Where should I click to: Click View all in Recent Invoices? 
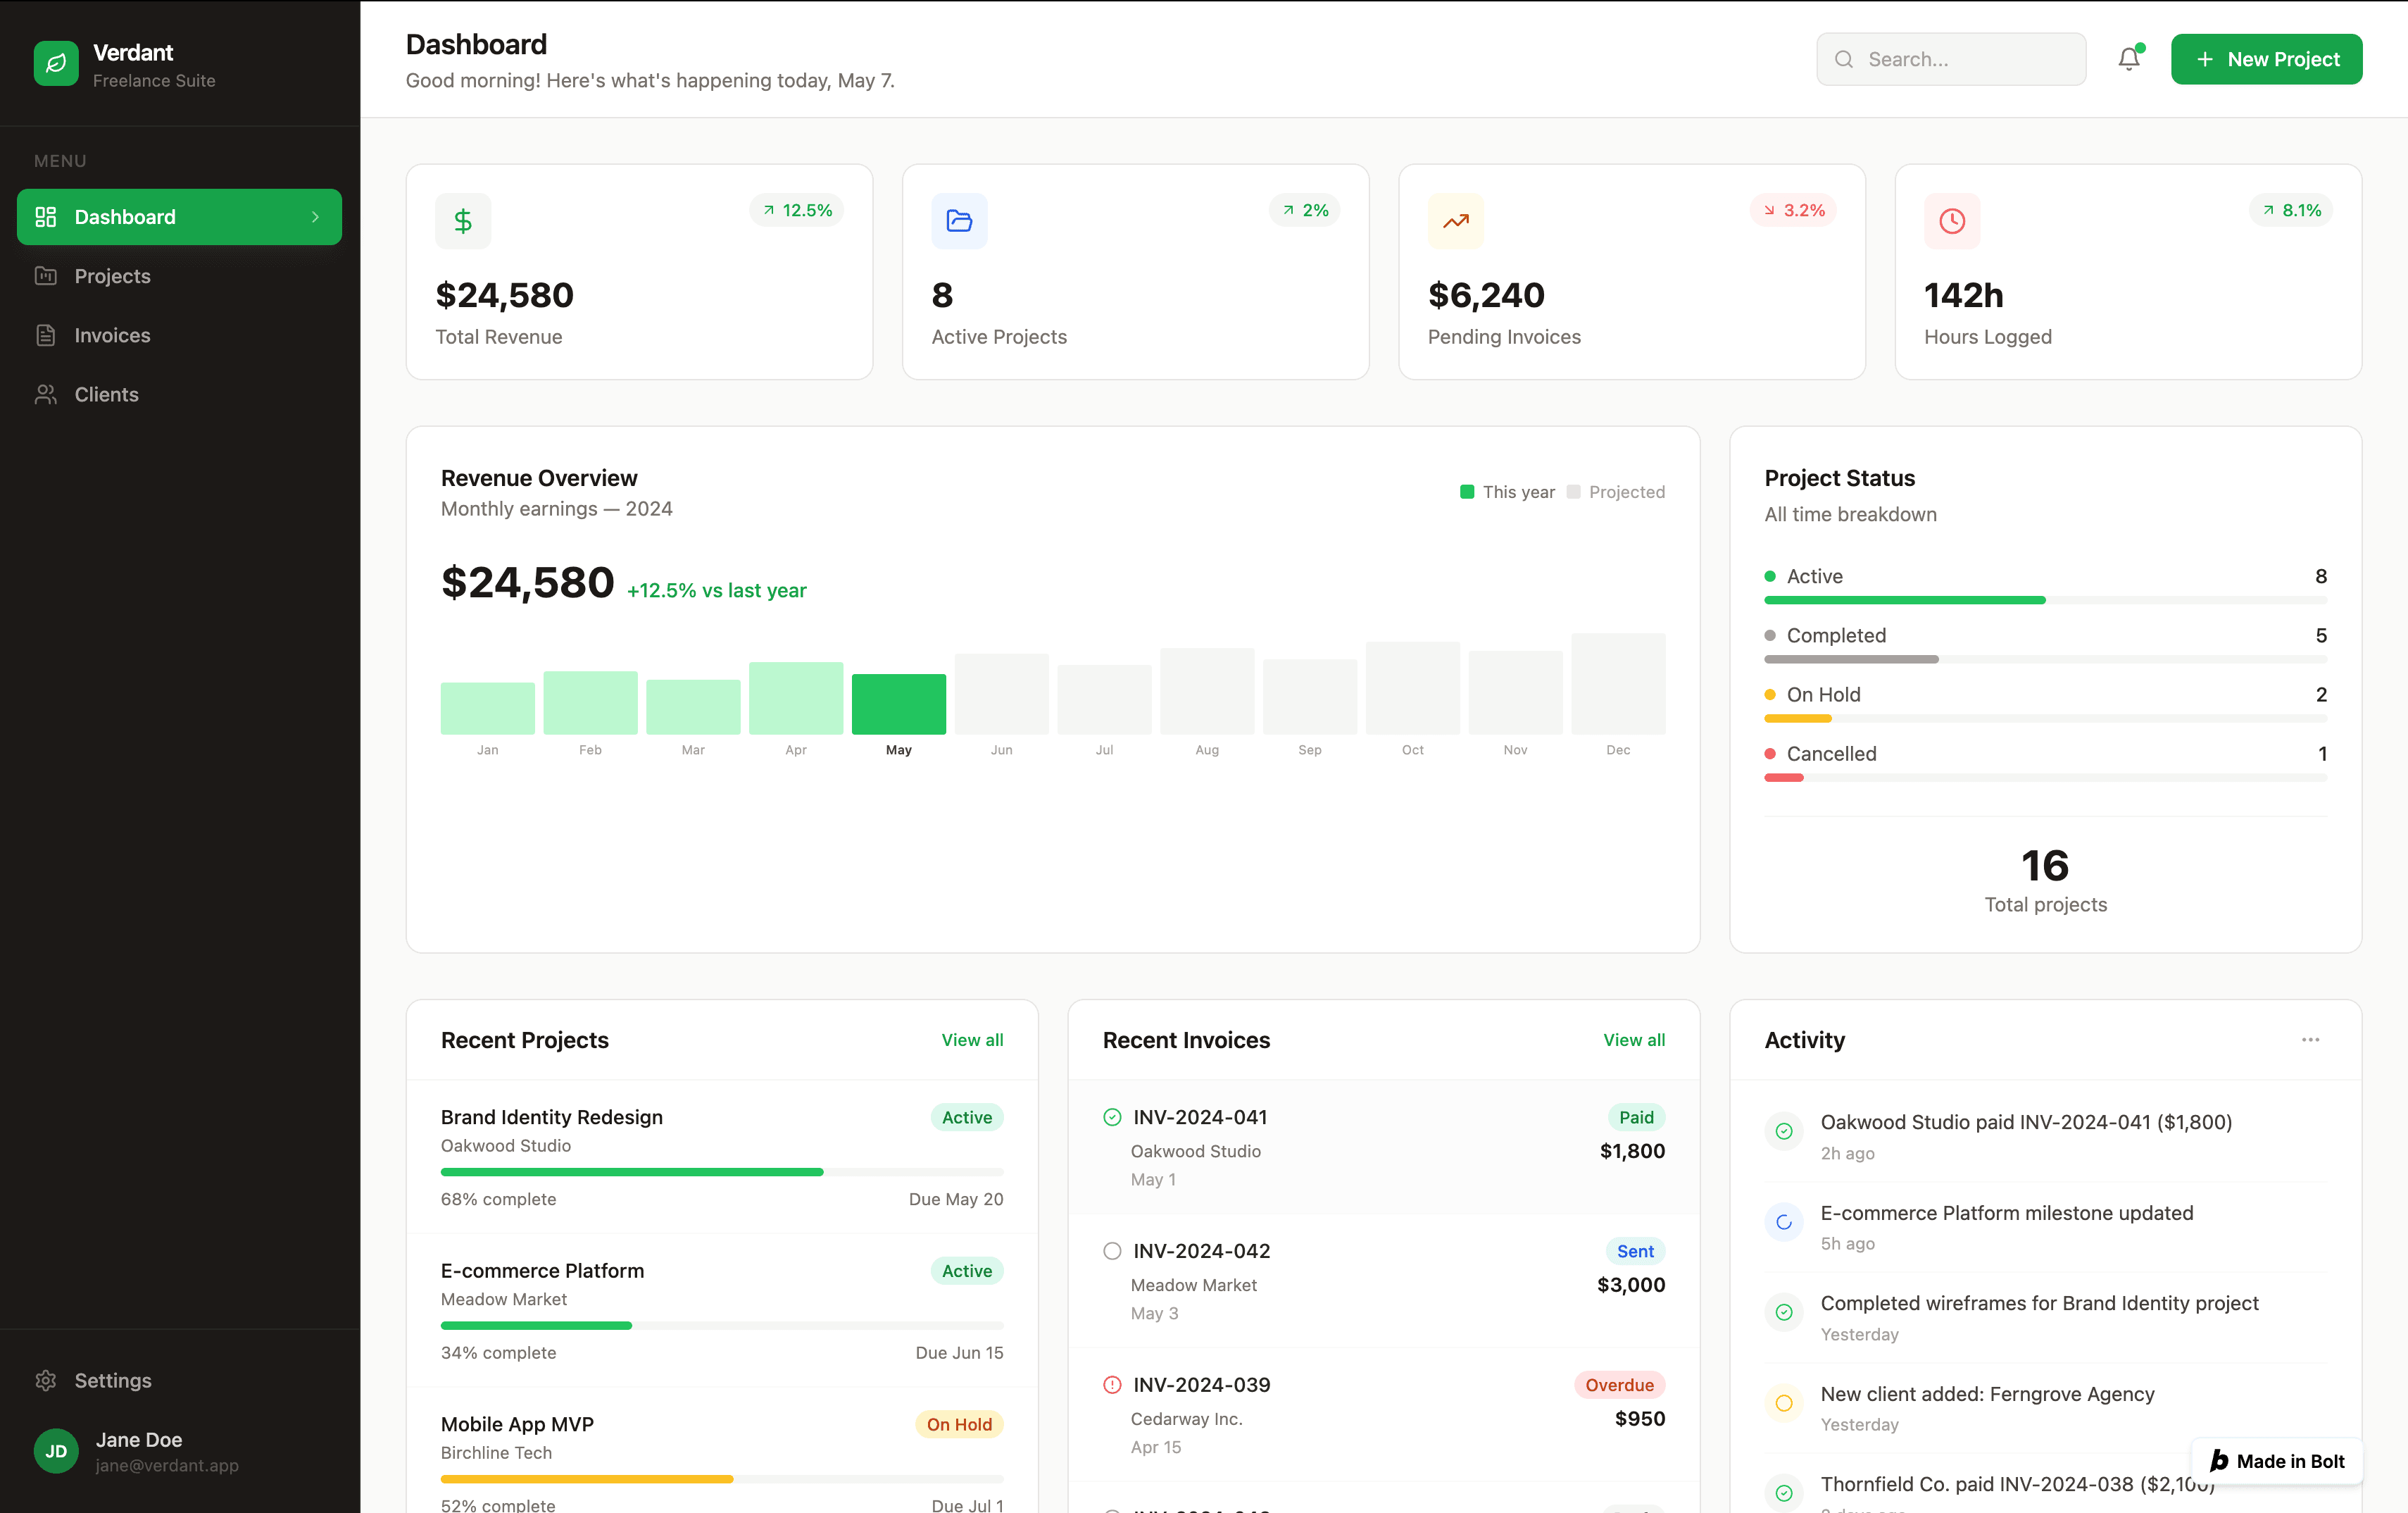click(x=1634, y=1040)
